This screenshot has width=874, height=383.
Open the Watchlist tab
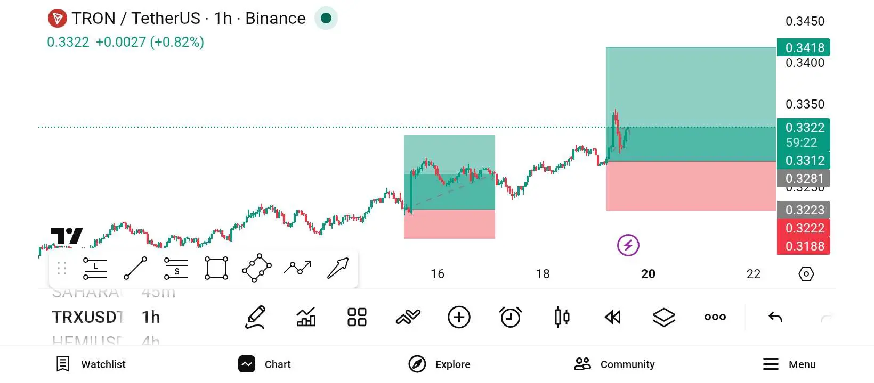(x=91, y=364)
